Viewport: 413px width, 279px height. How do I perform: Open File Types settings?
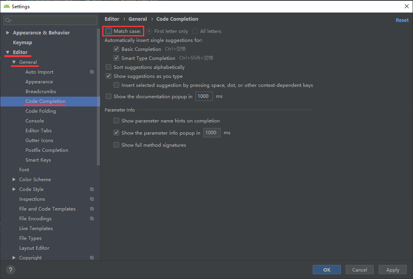coord(30,238)
